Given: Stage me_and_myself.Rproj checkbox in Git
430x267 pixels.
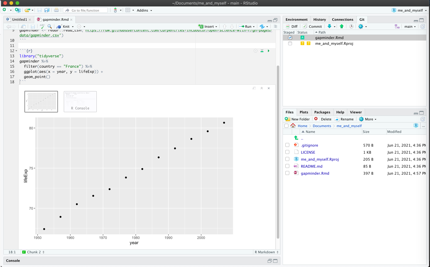Looking at the screenshot, I should 290,44.
